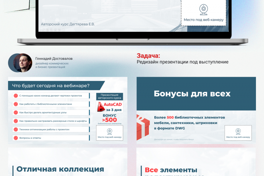
Task: Click the pen tool icon in slideshow controls
Action: [x=43, y=30]
